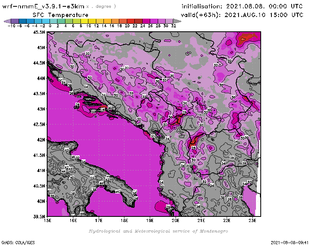This screenshot has width=317, height=245.
Task: Click the legend swatch between 0 and 2
Action: click(x=53, y=21)
